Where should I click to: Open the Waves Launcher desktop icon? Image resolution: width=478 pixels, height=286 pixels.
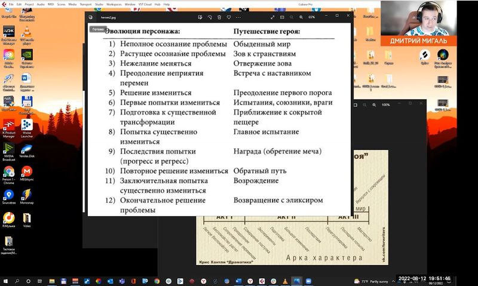[x=27, y=128]
